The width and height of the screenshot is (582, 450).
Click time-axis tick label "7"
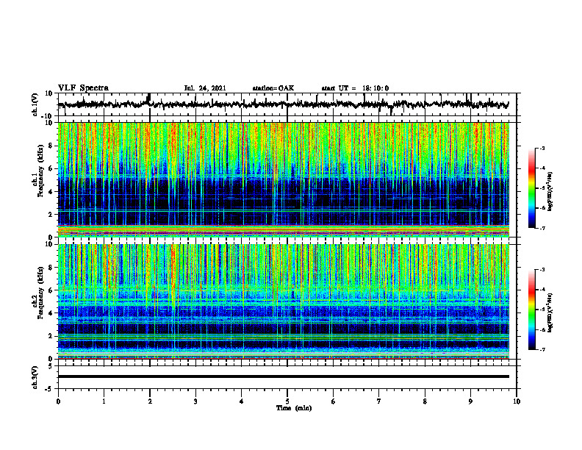coord(379,401)
